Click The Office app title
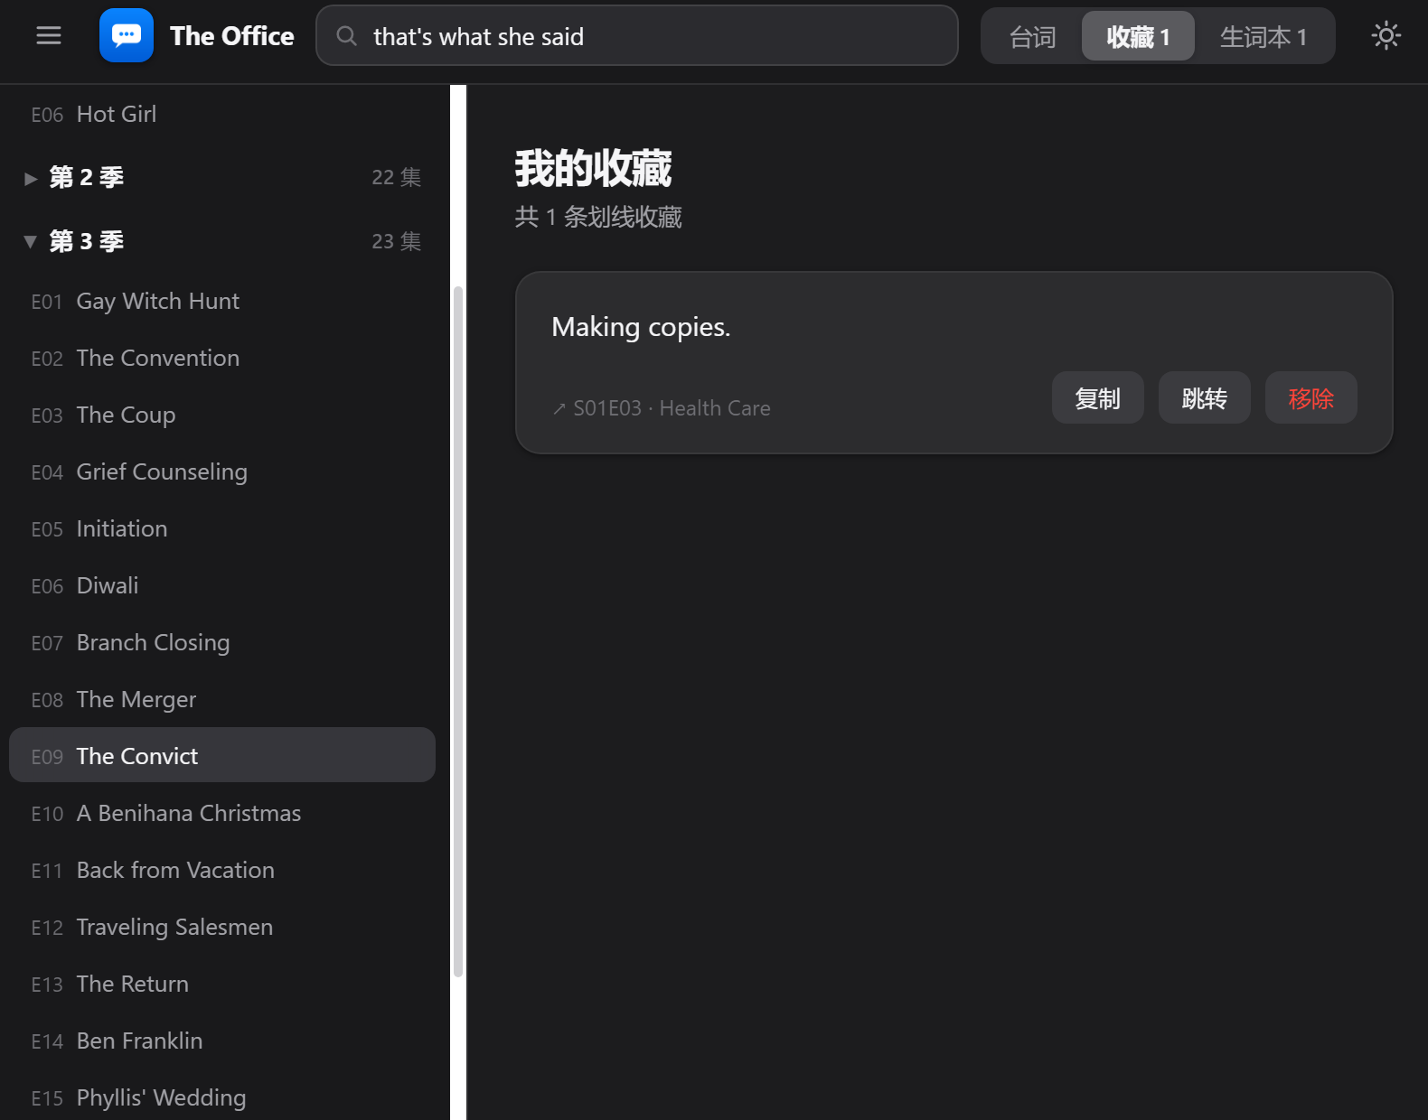The image size is (1428, 1120). tap(232, 36)
